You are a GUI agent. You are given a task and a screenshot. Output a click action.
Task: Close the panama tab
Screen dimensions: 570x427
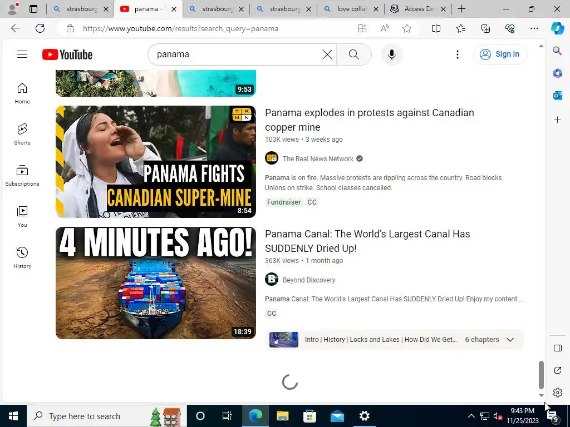click(x=174, y=9)
